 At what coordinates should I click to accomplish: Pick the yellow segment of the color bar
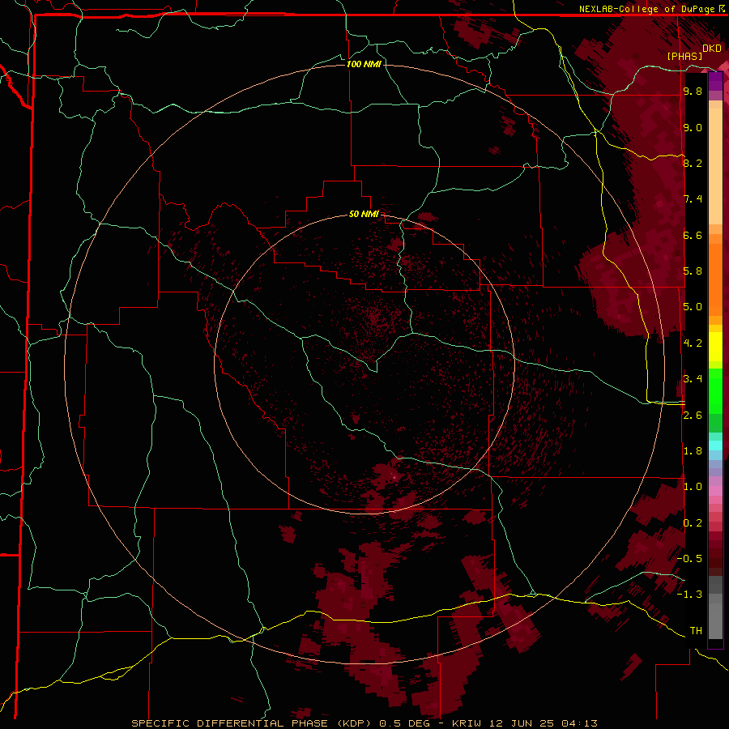tap(715, 347)
